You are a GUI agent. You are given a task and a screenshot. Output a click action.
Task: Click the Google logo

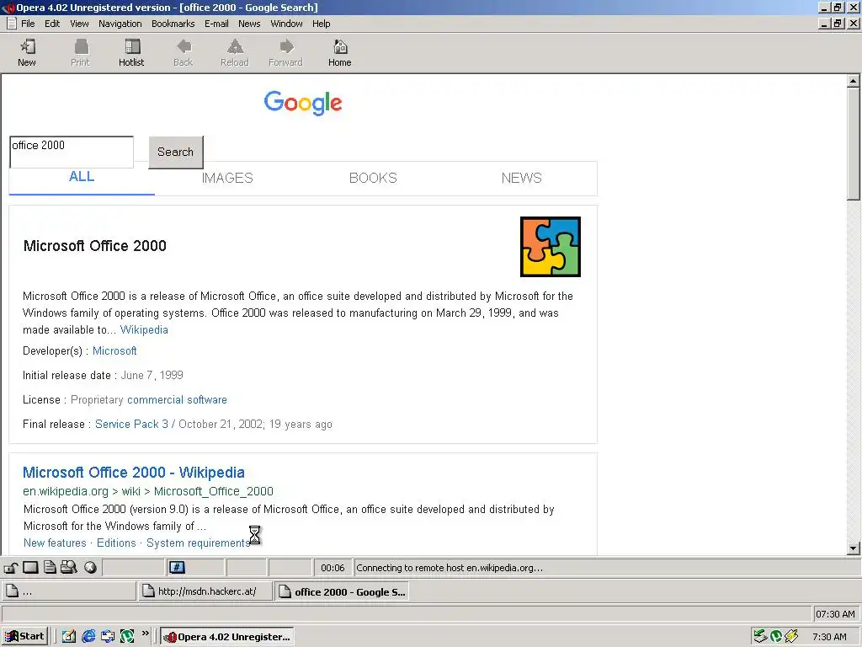click(303, 103)
